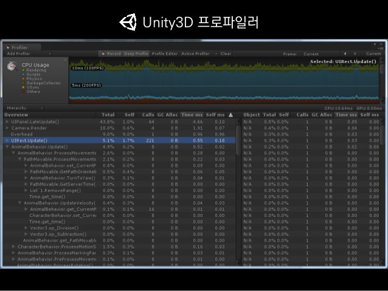This screenshot has width=388, height=291.
Task: Expand AnimalBehavior.PreProcessMovem row
Action: coord(13,259)
